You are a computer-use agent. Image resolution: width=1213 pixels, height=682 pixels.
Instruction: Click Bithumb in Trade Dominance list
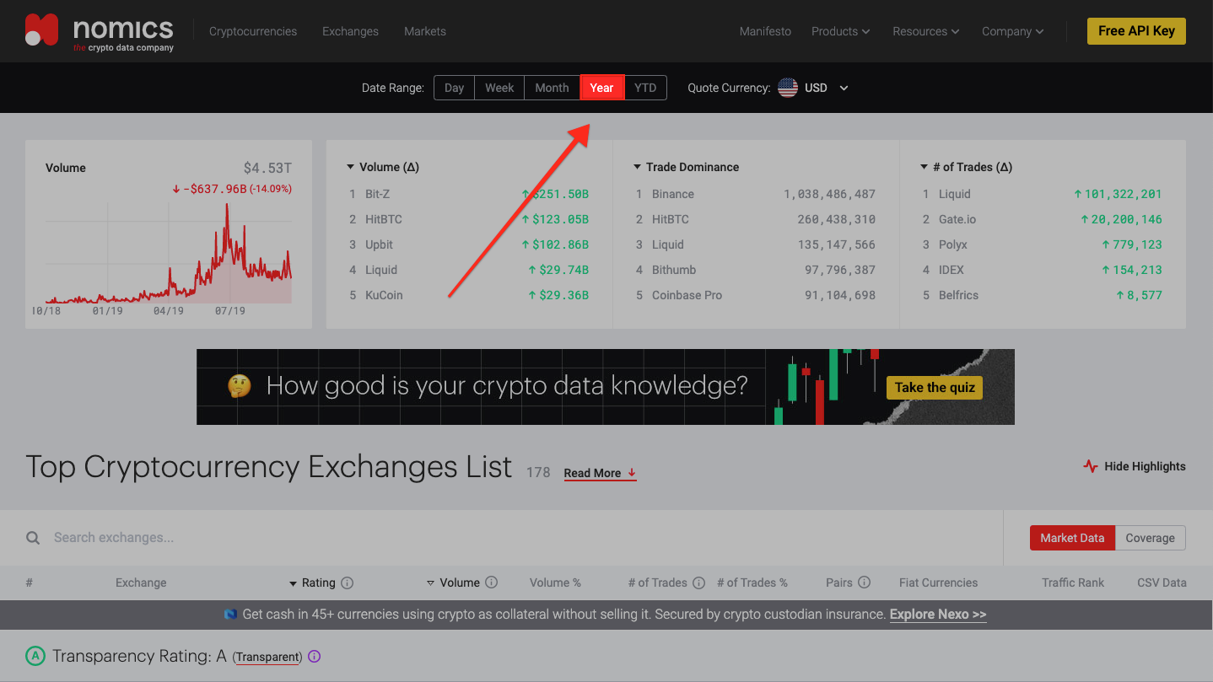pyautogui.click(x=674, y=270)
